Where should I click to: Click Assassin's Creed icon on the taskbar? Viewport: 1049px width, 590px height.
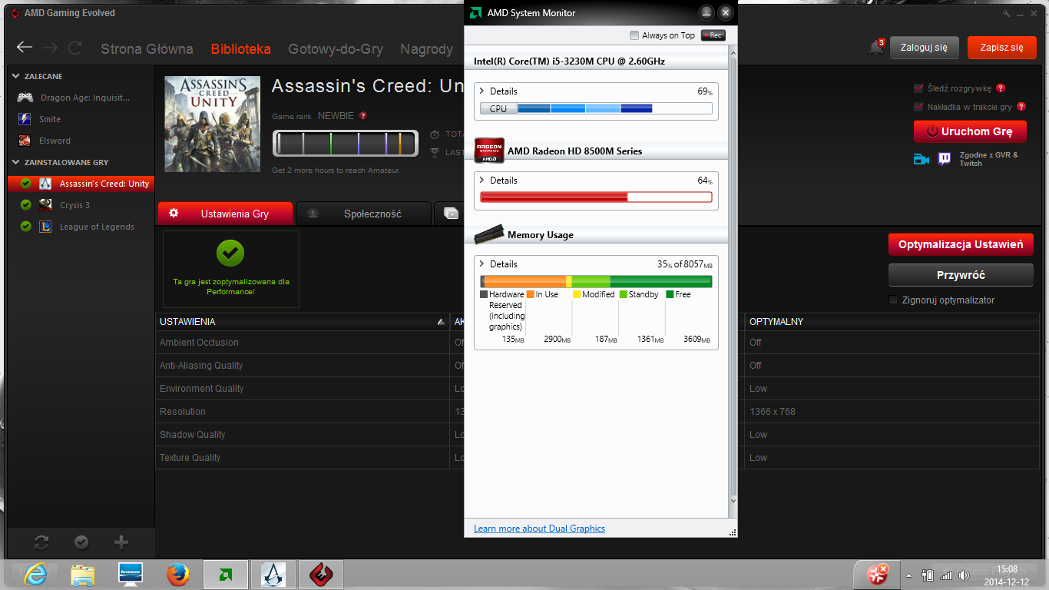coord(273,574)
